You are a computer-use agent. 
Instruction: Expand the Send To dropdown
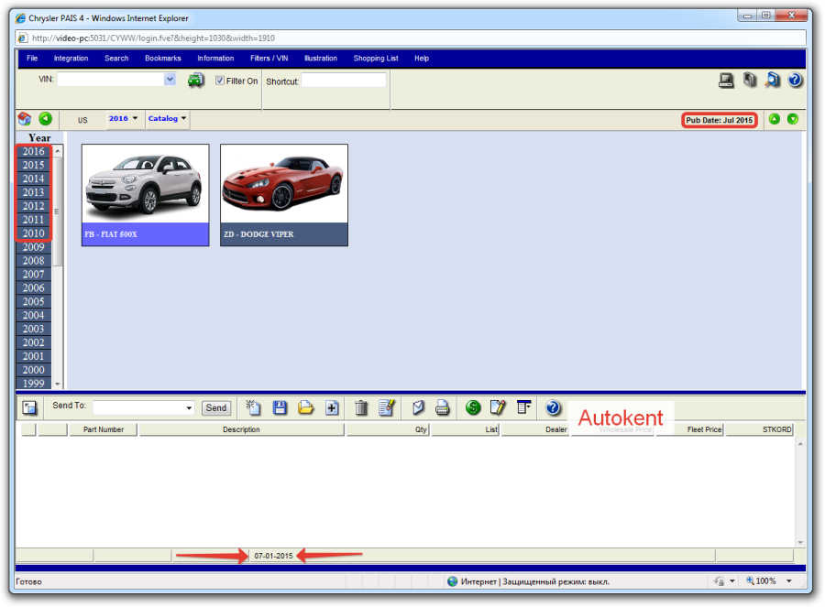[189, 407]
